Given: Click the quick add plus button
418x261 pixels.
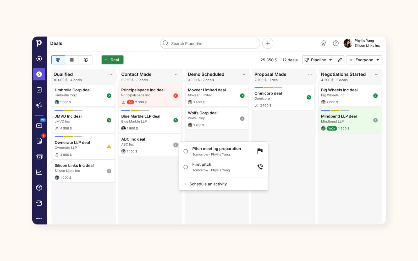Looking at the screenshot, I should 268,43.
